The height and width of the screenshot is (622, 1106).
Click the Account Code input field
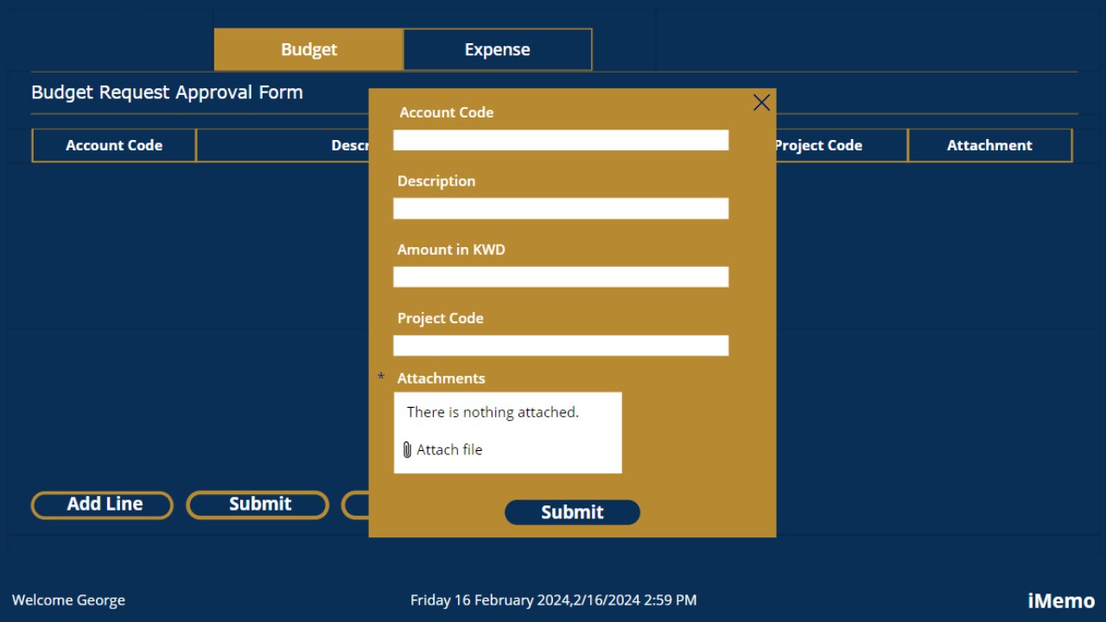(x=561, y=140)
